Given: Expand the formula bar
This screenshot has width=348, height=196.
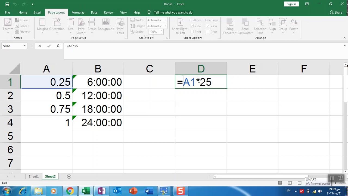Looking at the screenshot, I should [x=345, y=46].
